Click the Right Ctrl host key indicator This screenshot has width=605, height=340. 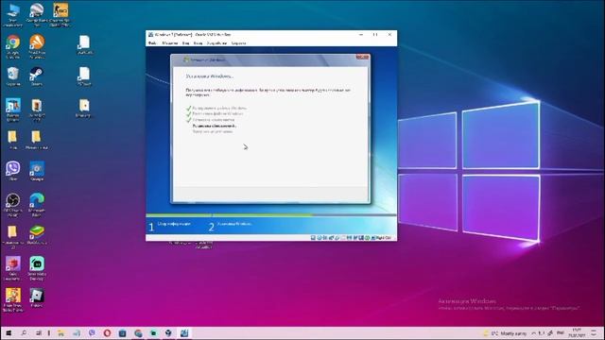click(384, 238)
